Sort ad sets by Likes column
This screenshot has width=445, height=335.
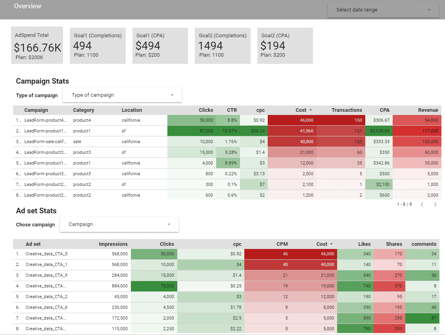point(364,244)
